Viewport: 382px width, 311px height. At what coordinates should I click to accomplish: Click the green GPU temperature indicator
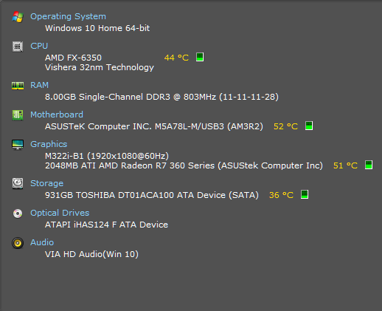pyautogui.click(x=369, y=165)
